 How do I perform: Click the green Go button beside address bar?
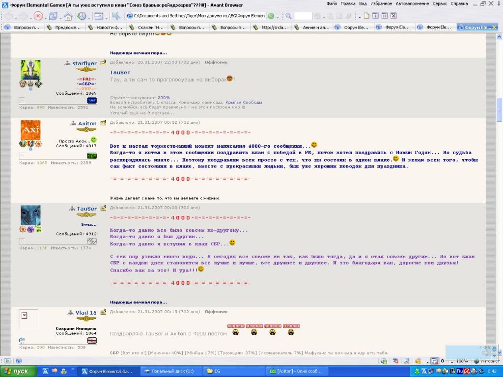coord(271,16)
